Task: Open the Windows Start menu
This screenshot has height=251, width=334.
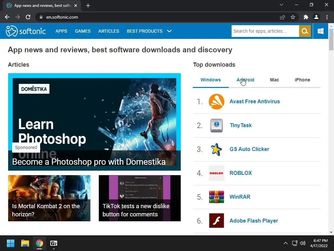Action: [x=10, y=243]
